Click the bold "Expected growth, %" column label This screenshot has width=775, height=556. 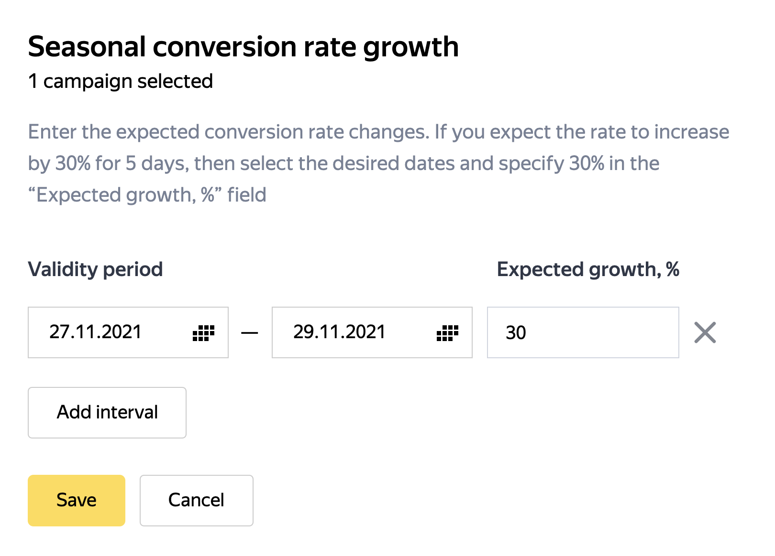click(588, 269)
